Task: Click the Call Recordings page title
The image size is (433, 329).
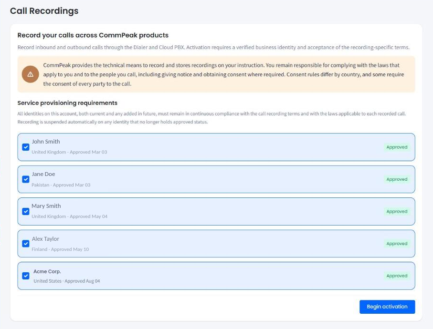Action: pyautogui.click(x=44, y=11)
